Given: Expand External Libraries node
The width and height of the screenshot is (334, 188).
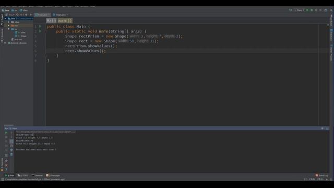Looking at the screenshot, I should [5, 43].
